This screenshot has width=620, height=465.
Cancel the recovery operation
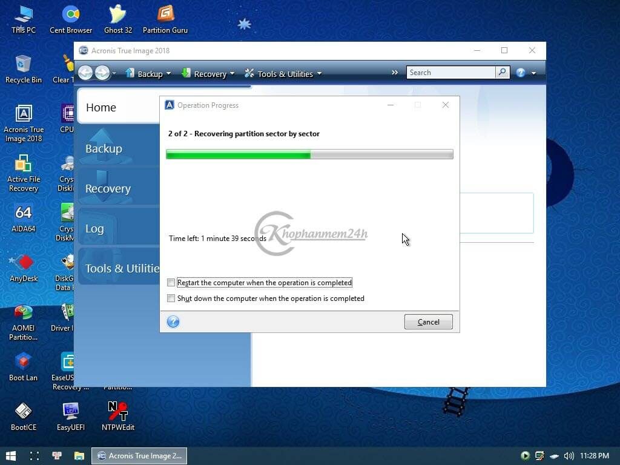428,322
